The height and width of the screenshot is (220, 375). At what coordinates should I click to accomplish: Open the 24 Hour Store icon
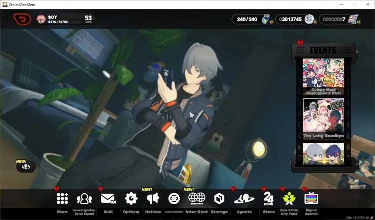click(x=268, y=199)
